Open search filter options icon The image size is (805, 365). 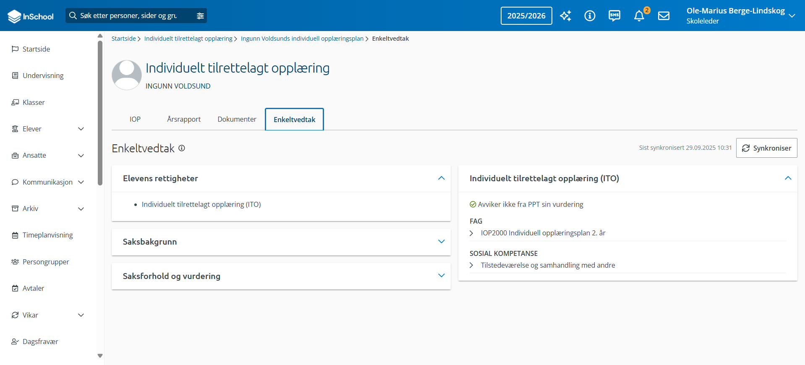pos(200,16)
